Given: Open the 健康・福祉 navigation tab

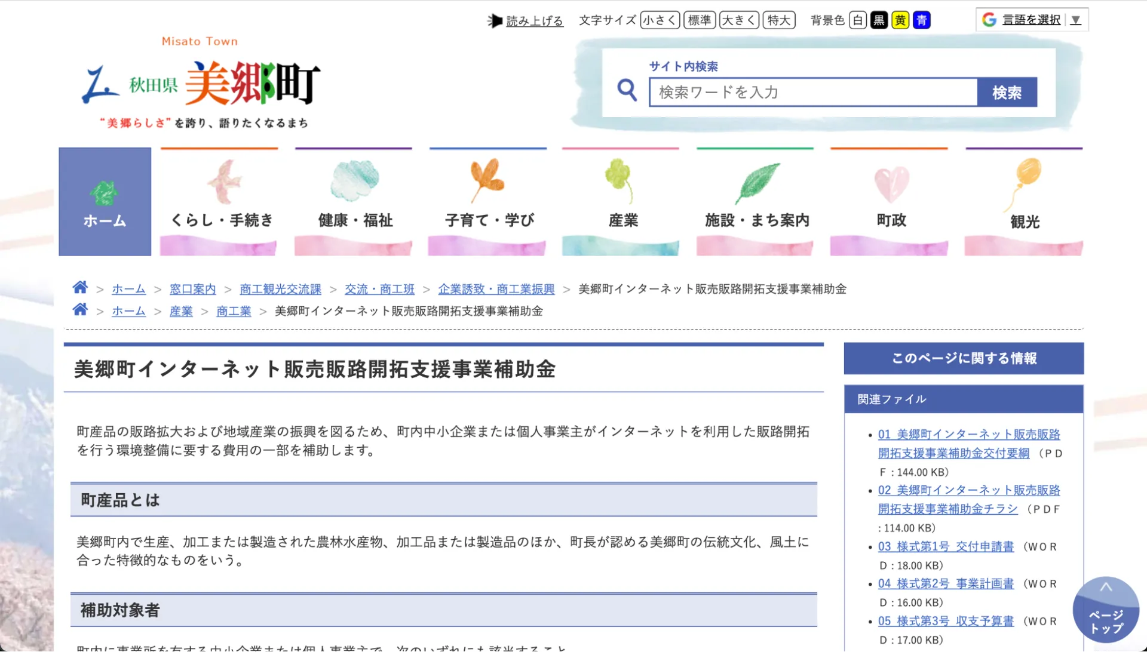Looking at the screenshot, I should (x=354, y=201).
